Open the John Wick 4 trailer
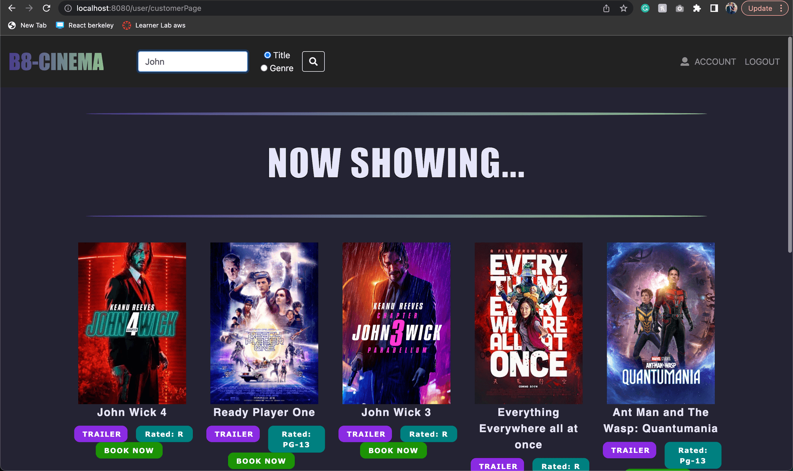This screenshot has width=793, height=471. pos(101,434)
